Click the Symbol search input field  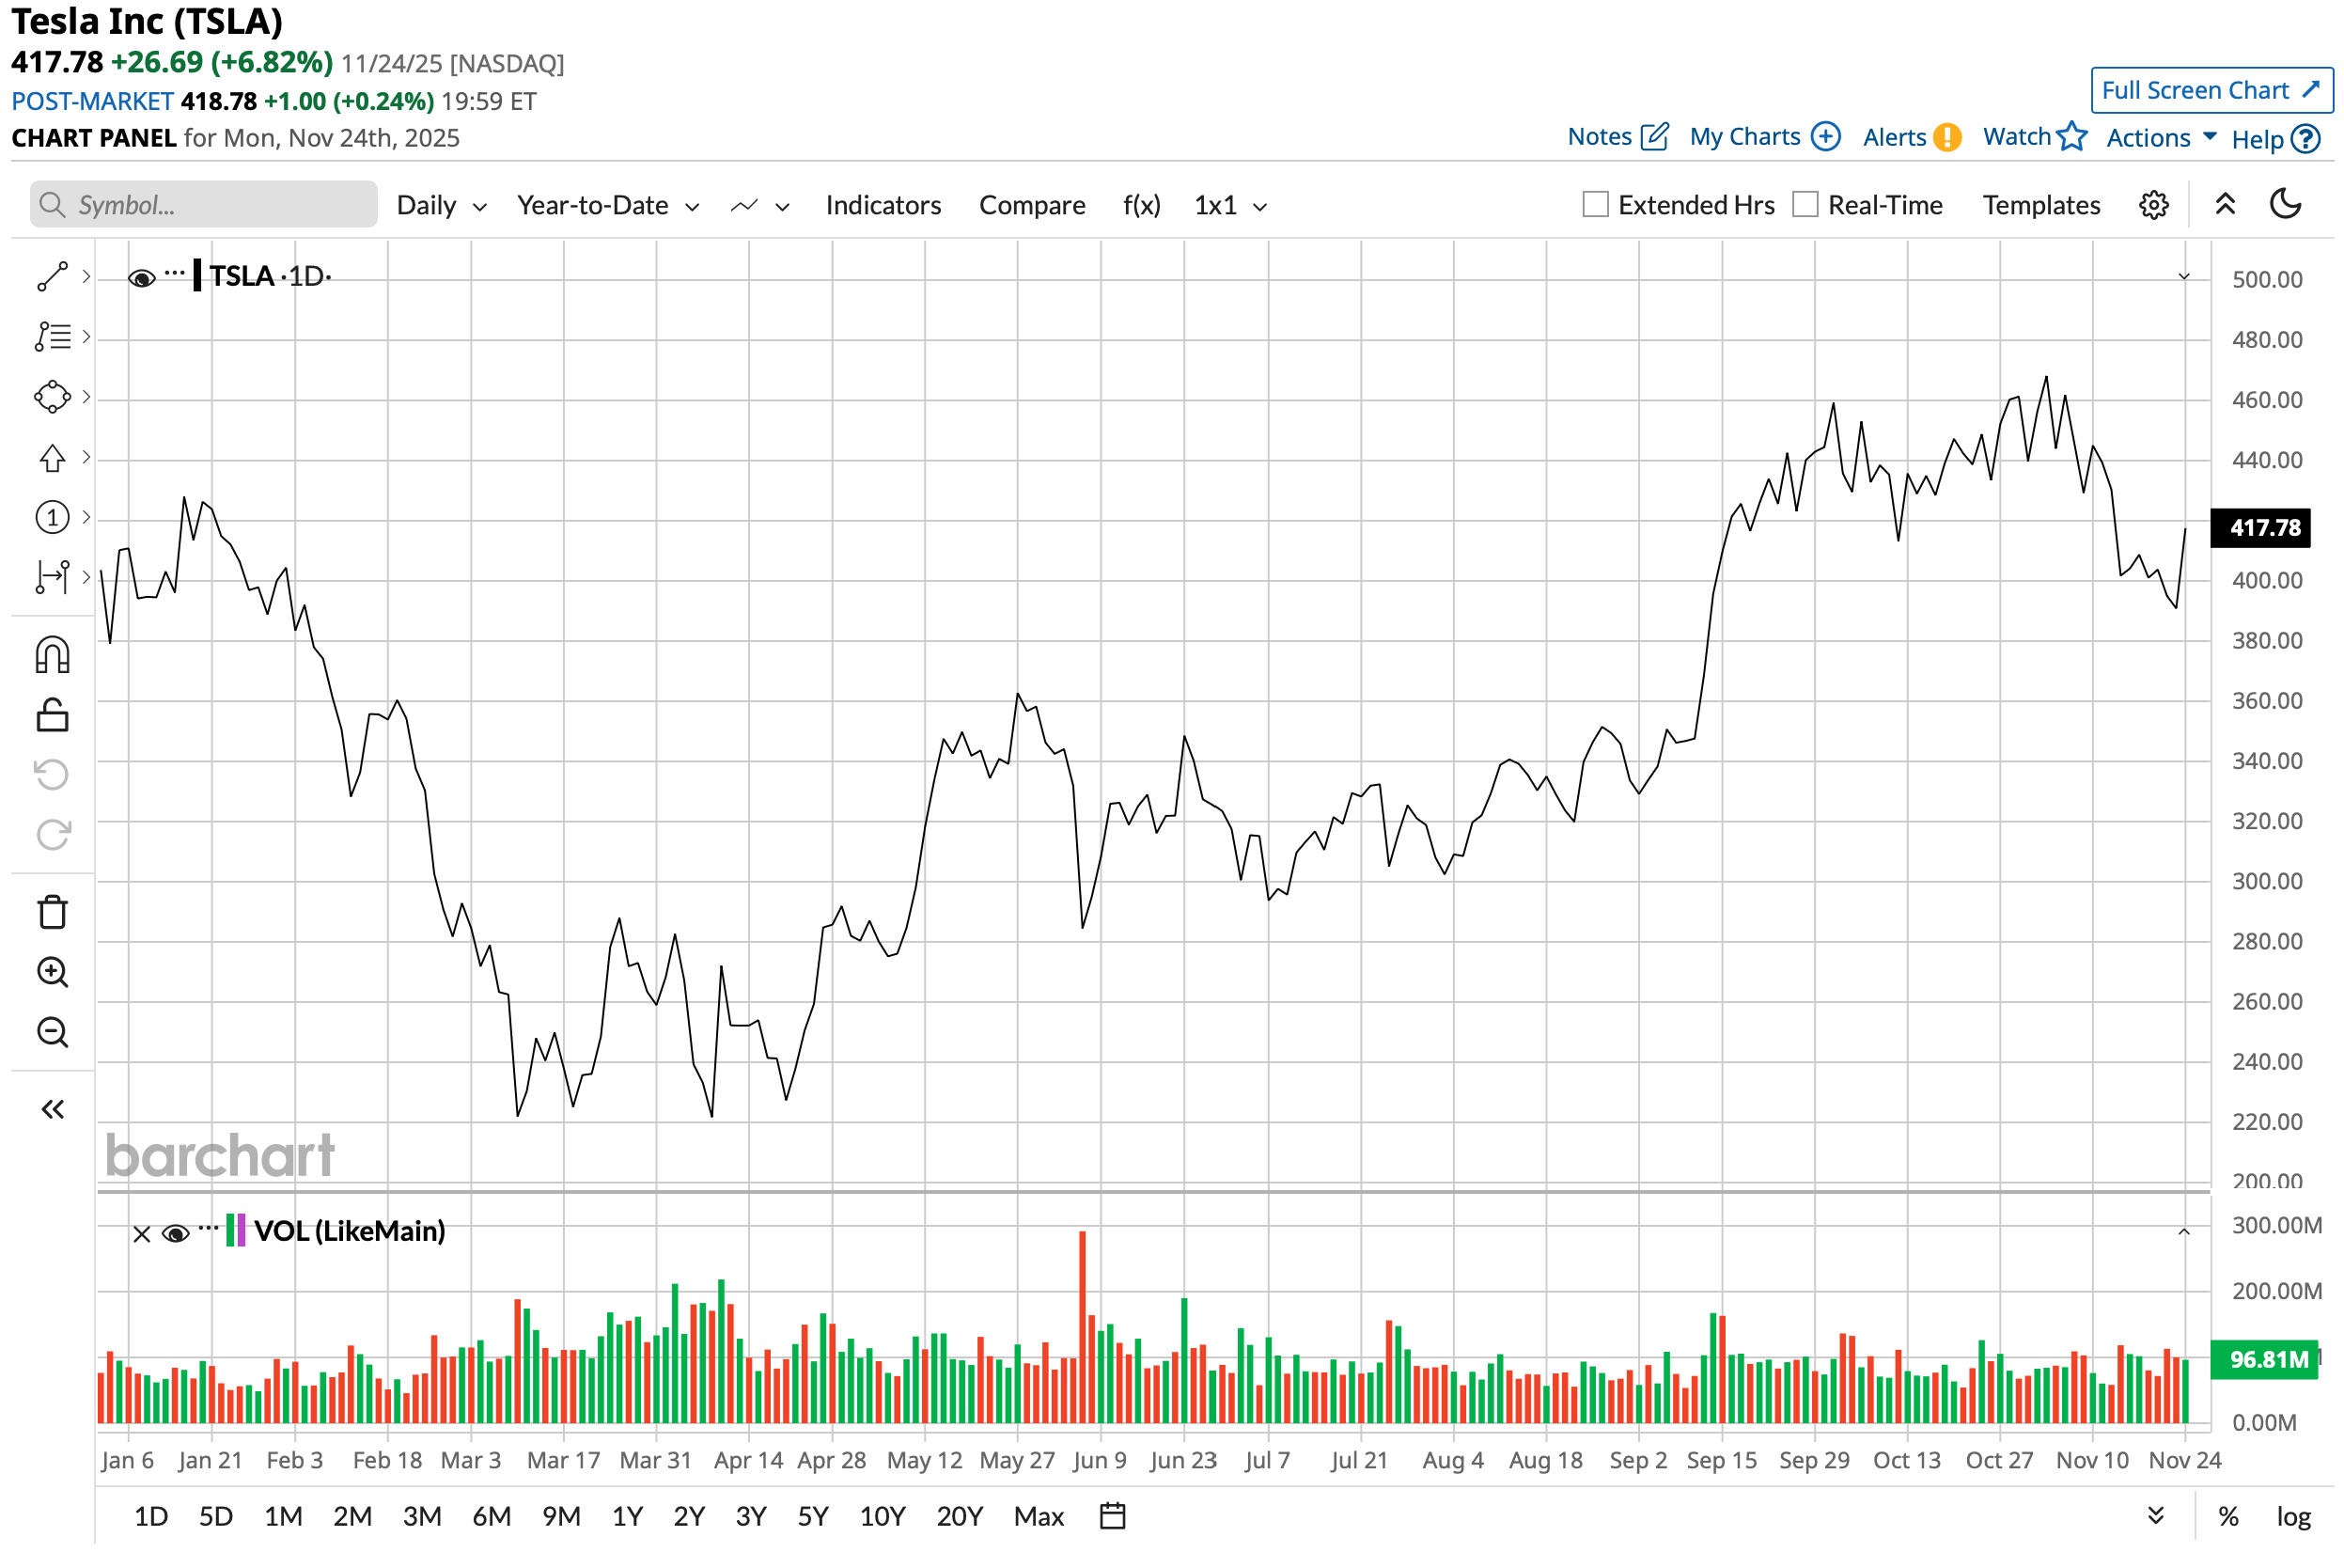coord(205,205)
